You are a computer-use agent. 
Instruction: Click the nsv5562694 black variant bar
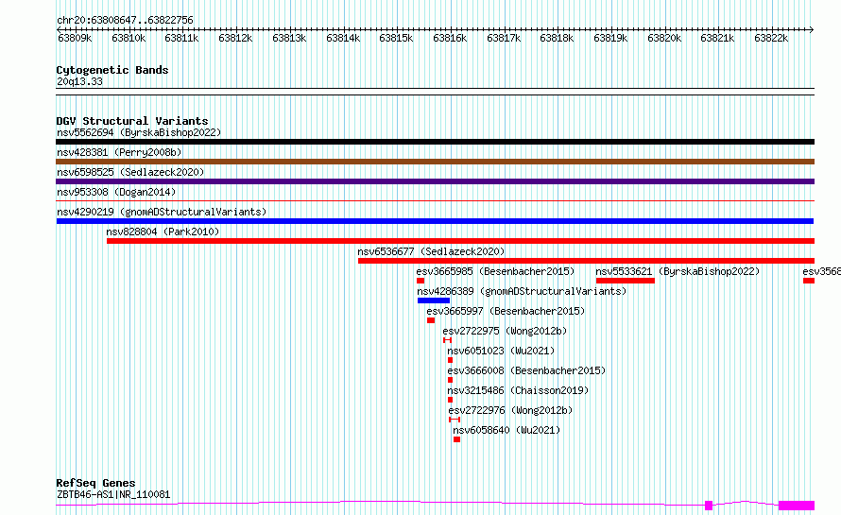435,142
